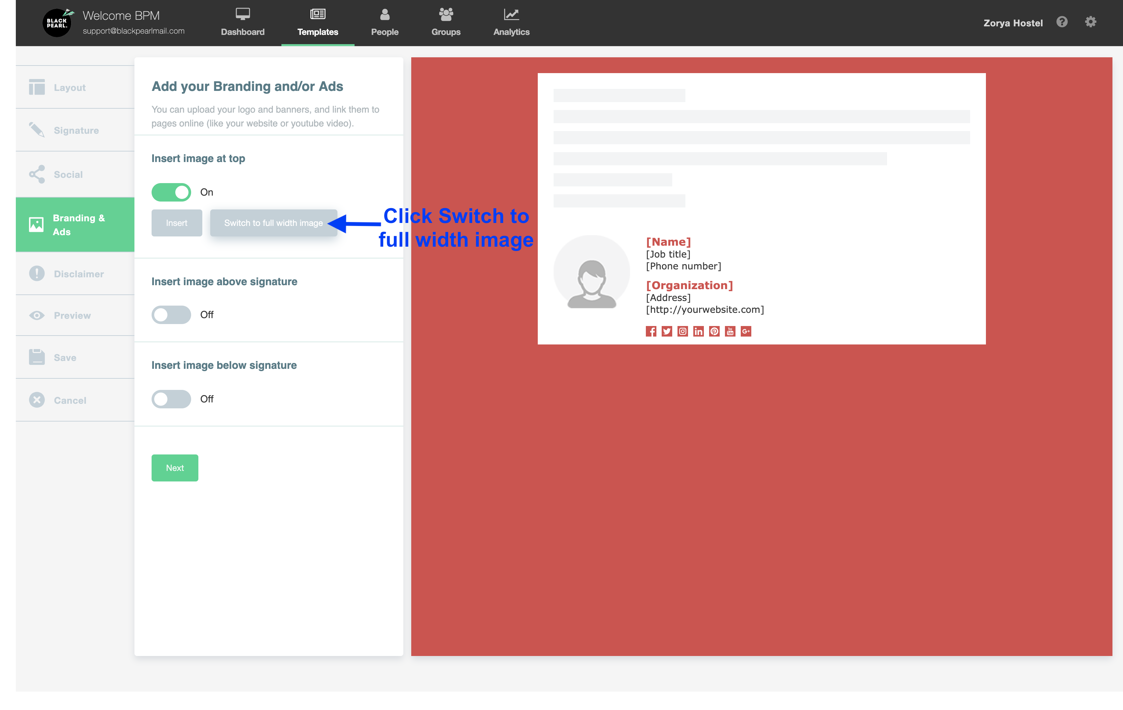
Task: Turn off Insert image at top toggle
Action: click(171, 192)
